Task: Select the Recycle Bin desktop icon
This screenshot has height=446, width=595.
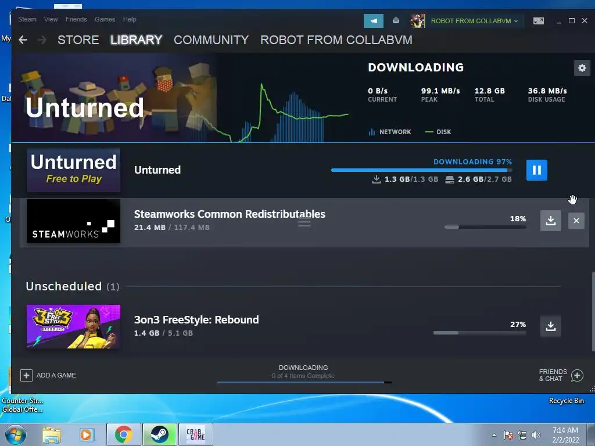Action: tap(566, 401)
